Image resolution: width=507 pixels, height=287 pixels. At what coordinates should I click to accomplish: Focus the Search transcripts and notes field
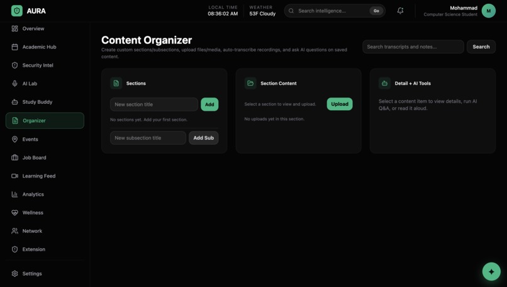click(413, 47)
